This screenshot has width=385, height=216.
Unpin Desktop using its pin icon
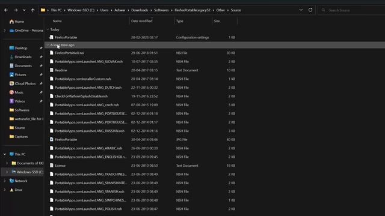[41, 48]
